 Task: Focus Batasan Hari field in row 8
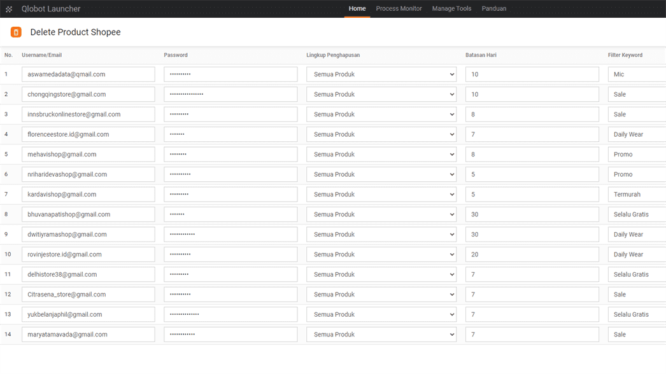(532, 214)
